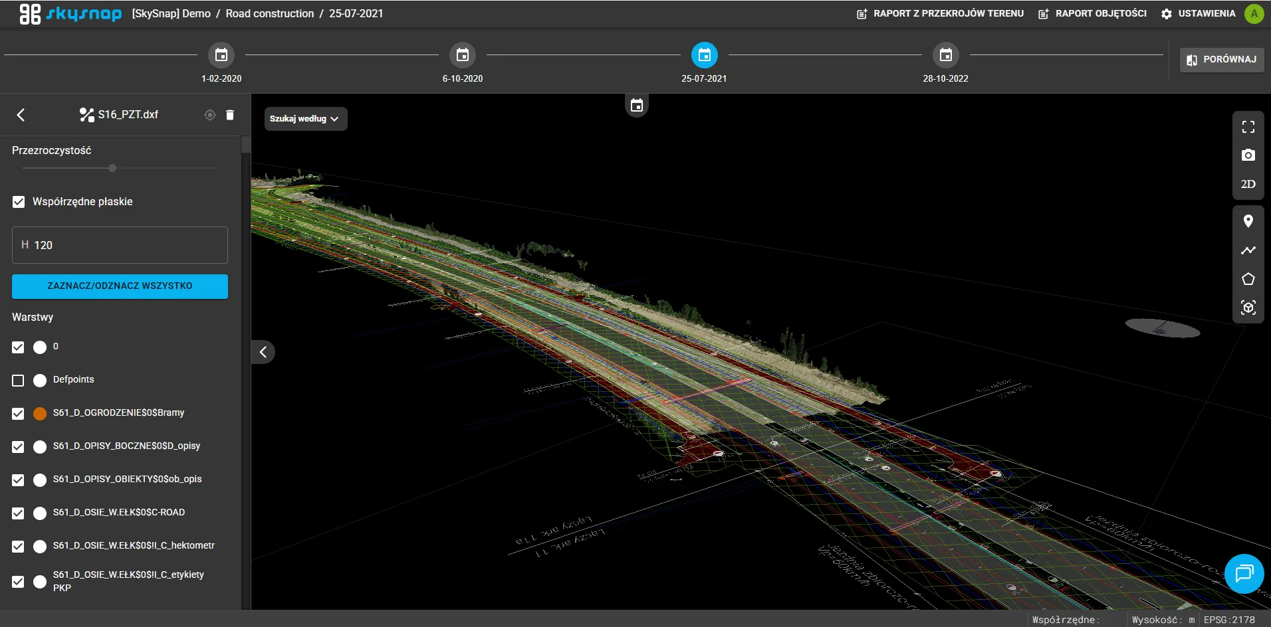This screenshot has height=627, width=1271.
Task: Select the polygon area tool
Action: click(x=1248, y=279)
